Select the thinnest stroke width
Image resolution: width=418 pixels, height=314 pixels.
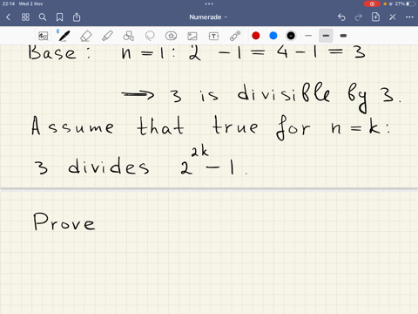308,36
